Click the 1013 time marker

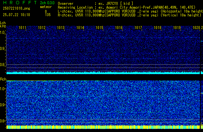(x=61, y=28)
